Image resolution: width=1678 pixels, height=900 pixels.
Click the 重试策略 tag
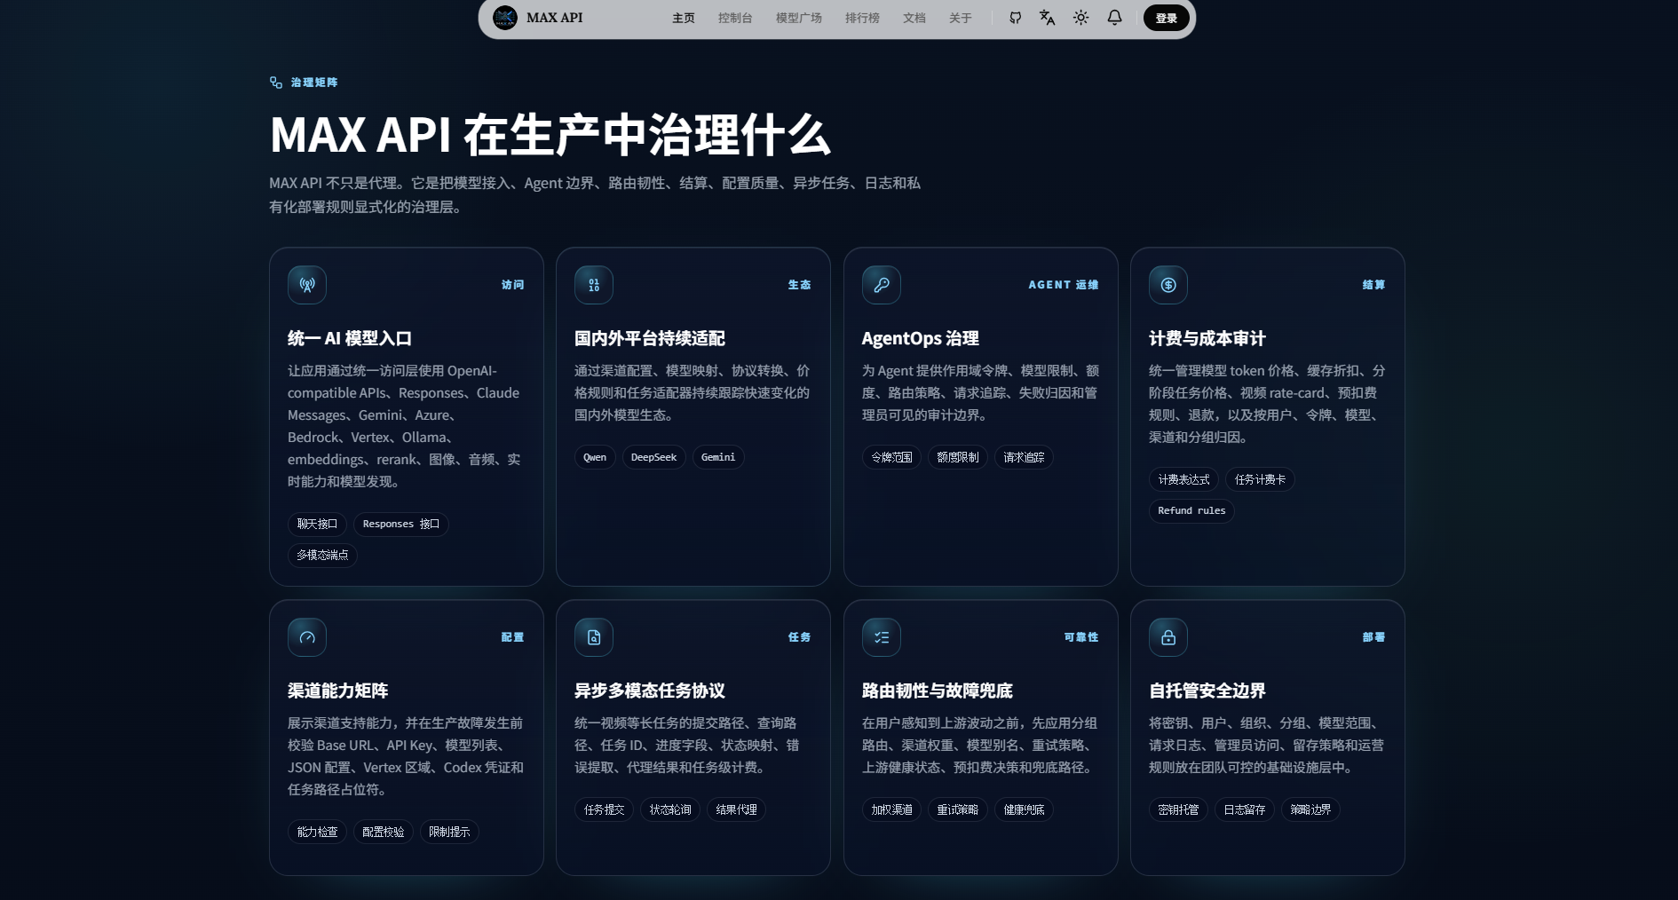pyautogui.click(x=958, y=810)
